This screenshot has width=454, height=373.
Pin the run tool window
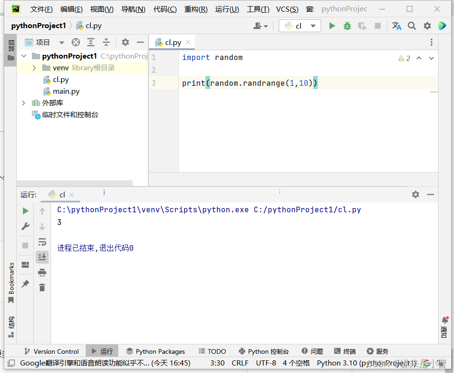[25, 283]
